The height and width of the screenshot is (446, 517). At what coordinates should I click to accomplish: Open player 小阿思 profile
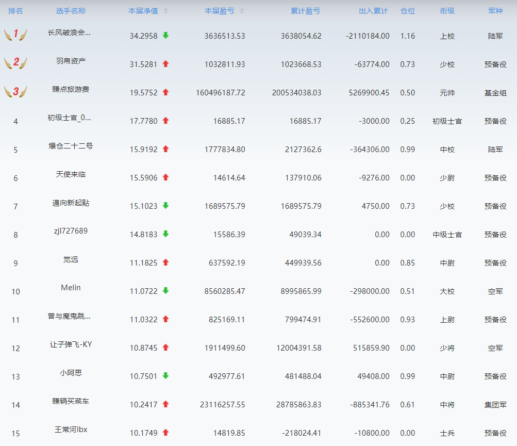(x=71, y=373)
